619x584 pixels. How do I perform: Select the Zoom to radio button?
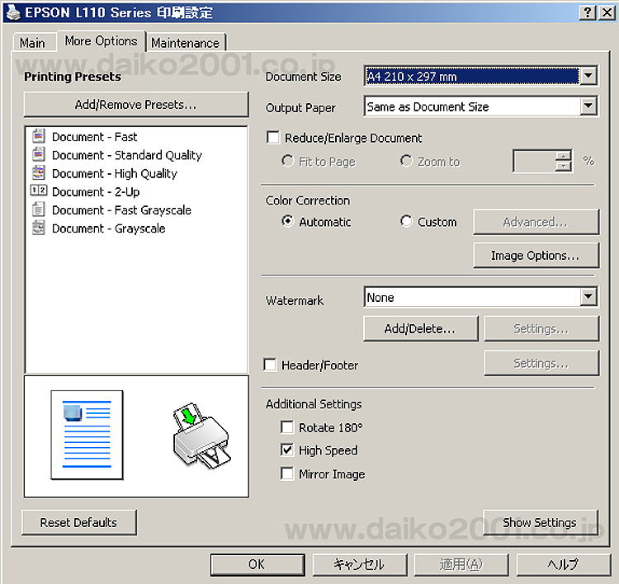coord(406,161)
